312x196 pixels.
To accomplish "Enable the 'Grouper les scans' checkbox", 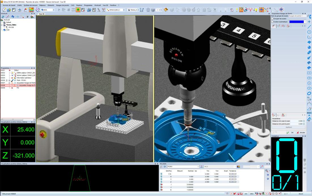I will pos(272,19).
